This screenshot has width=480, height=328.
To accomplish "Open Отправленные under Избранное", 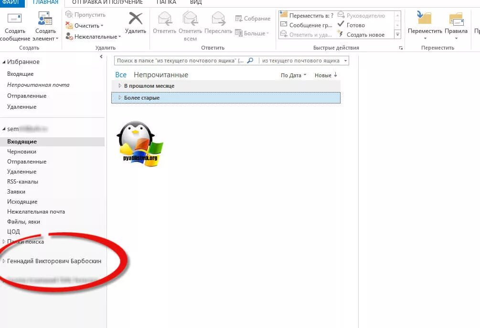I will point(27,96).
